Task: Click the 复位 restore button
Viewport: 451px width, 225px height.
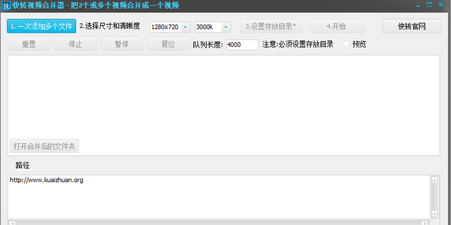Action: 168,44
